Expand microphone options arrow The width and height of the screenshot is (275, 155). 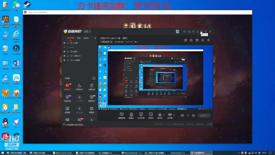[x=164, y=115]
